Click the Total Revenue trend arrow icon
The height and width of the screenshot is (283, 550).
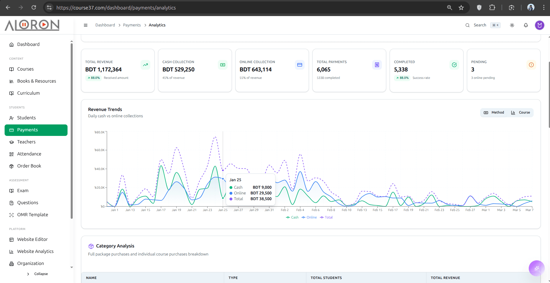145,65
